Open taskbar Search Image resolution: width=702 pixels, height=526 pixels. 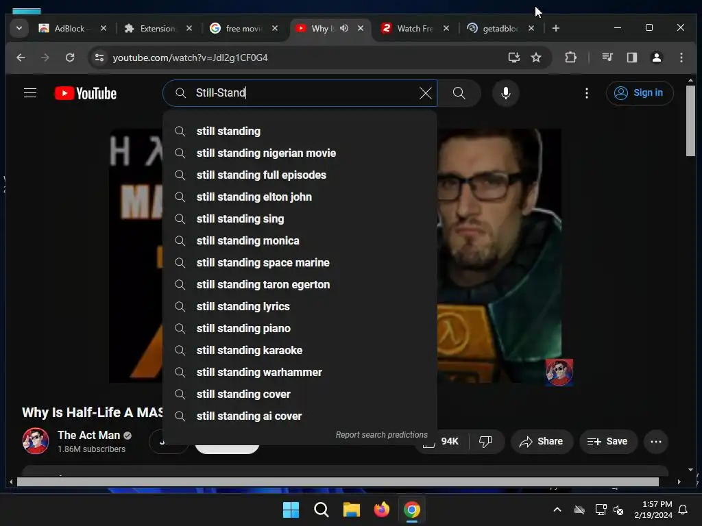tap(321, 510)
